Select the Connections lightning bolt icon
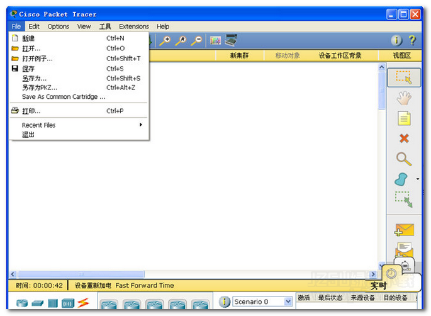 [83, 303]
